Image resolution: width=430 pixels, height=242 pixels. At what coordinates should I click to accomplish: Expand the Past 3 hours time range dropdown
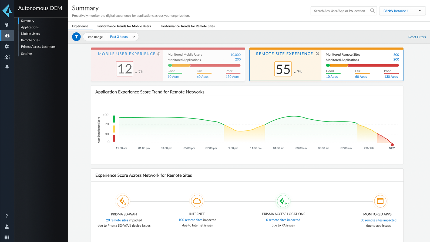[x=122, y=37]
